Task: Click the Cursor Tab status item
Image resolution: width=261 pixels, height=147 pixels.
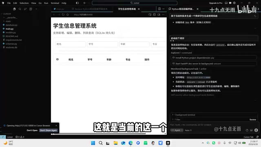Action: tap(248, 137)
